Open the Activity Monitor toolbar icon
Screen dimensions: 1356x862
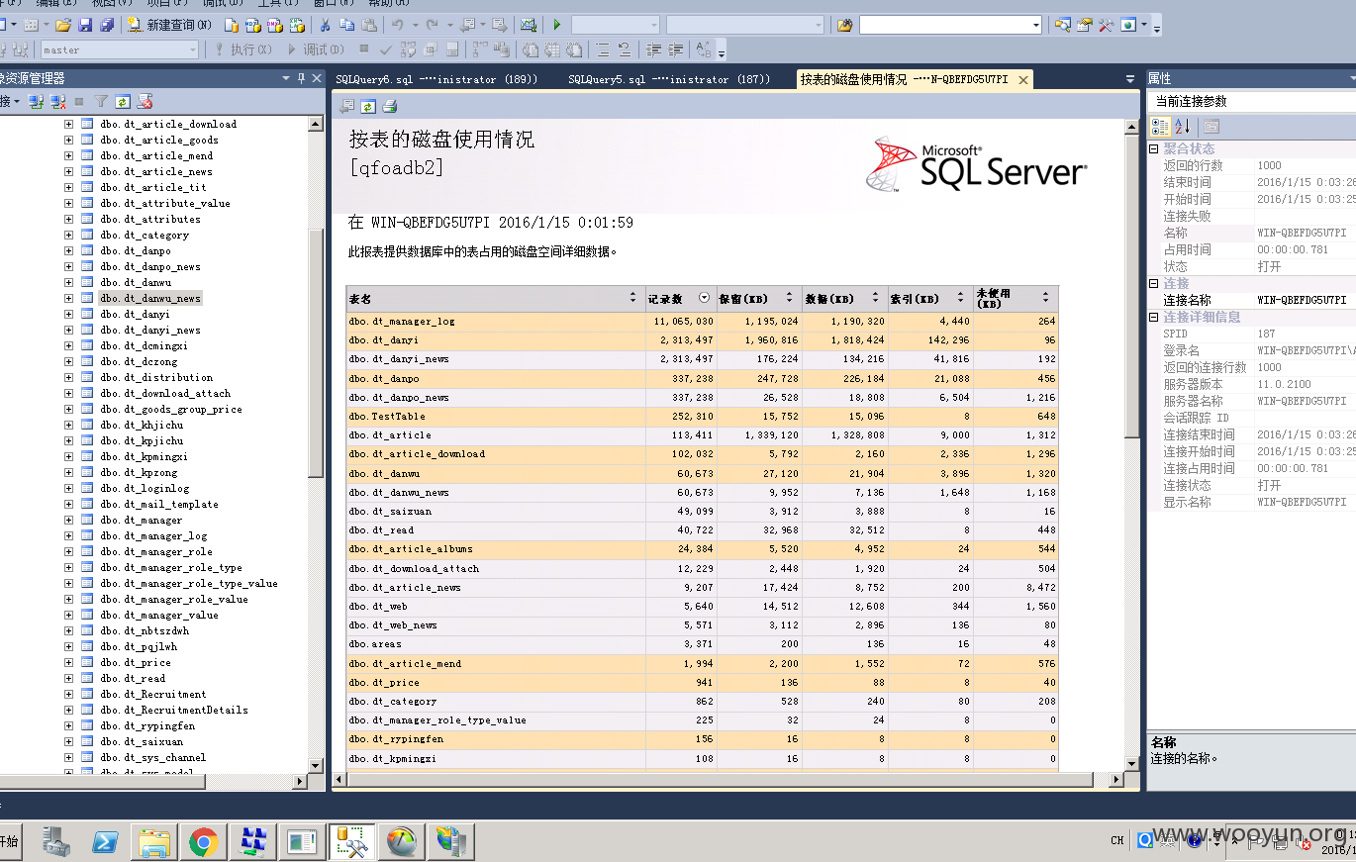point(528,25)
